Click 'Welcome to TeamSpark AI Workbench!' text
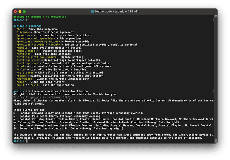230x160 pixels. [x=40, y=17]
